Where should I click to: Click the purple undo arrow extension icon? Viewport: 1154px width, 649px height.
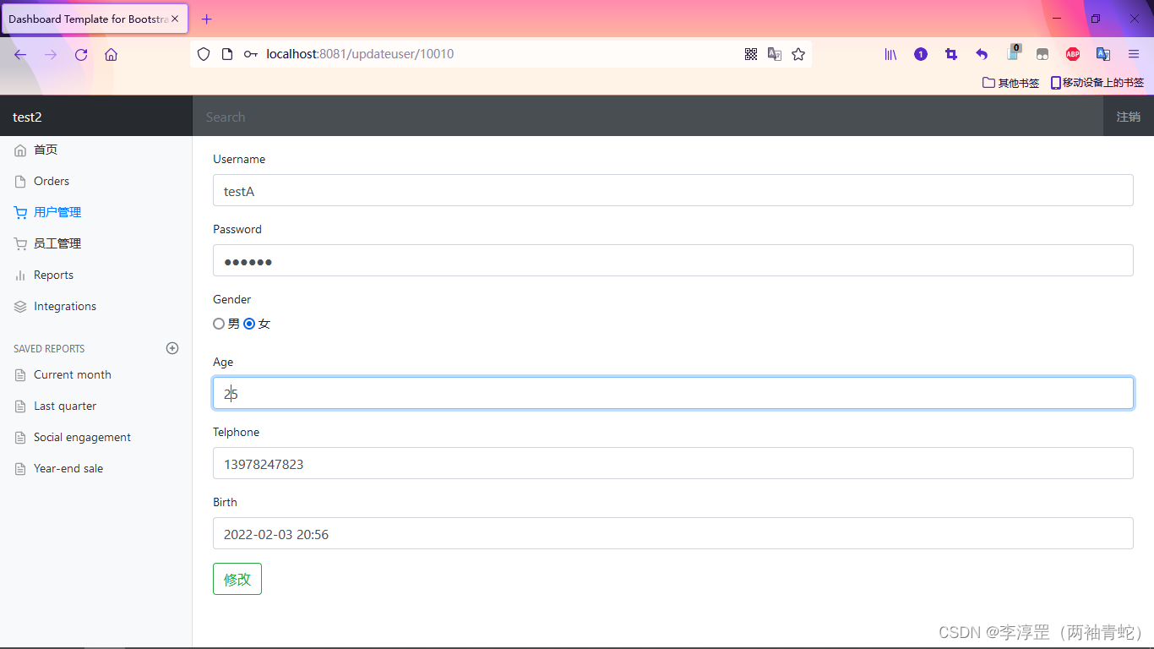point(982,54)
